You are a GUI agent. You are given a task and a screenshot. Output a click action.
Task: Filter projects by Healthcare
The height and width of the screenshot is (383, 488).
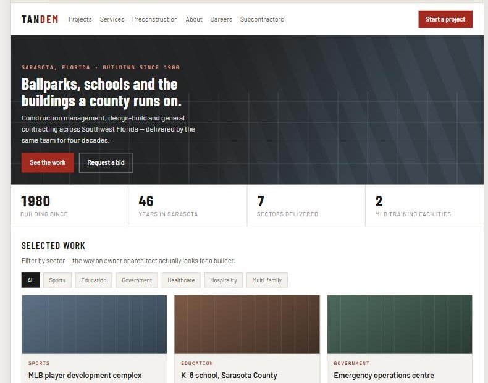[181, 280]
